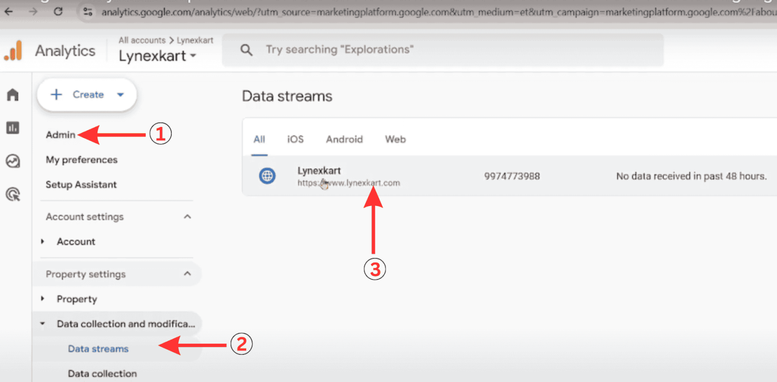The width and height of the screenshot is (777, 382).
Task: Go back using the browser back arrow
Action: coord(9,11)
